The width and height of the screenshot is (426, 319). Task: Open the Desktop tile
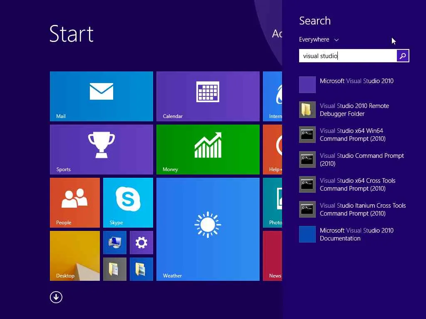click(75, 256)
